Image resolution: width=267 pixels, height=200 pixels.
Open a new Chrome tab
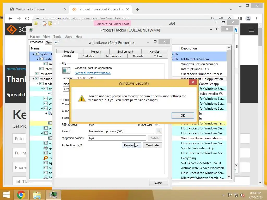[137, 9]
